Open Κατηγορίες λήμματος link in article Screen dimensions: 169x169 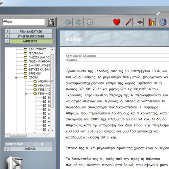tap(81, 56)
